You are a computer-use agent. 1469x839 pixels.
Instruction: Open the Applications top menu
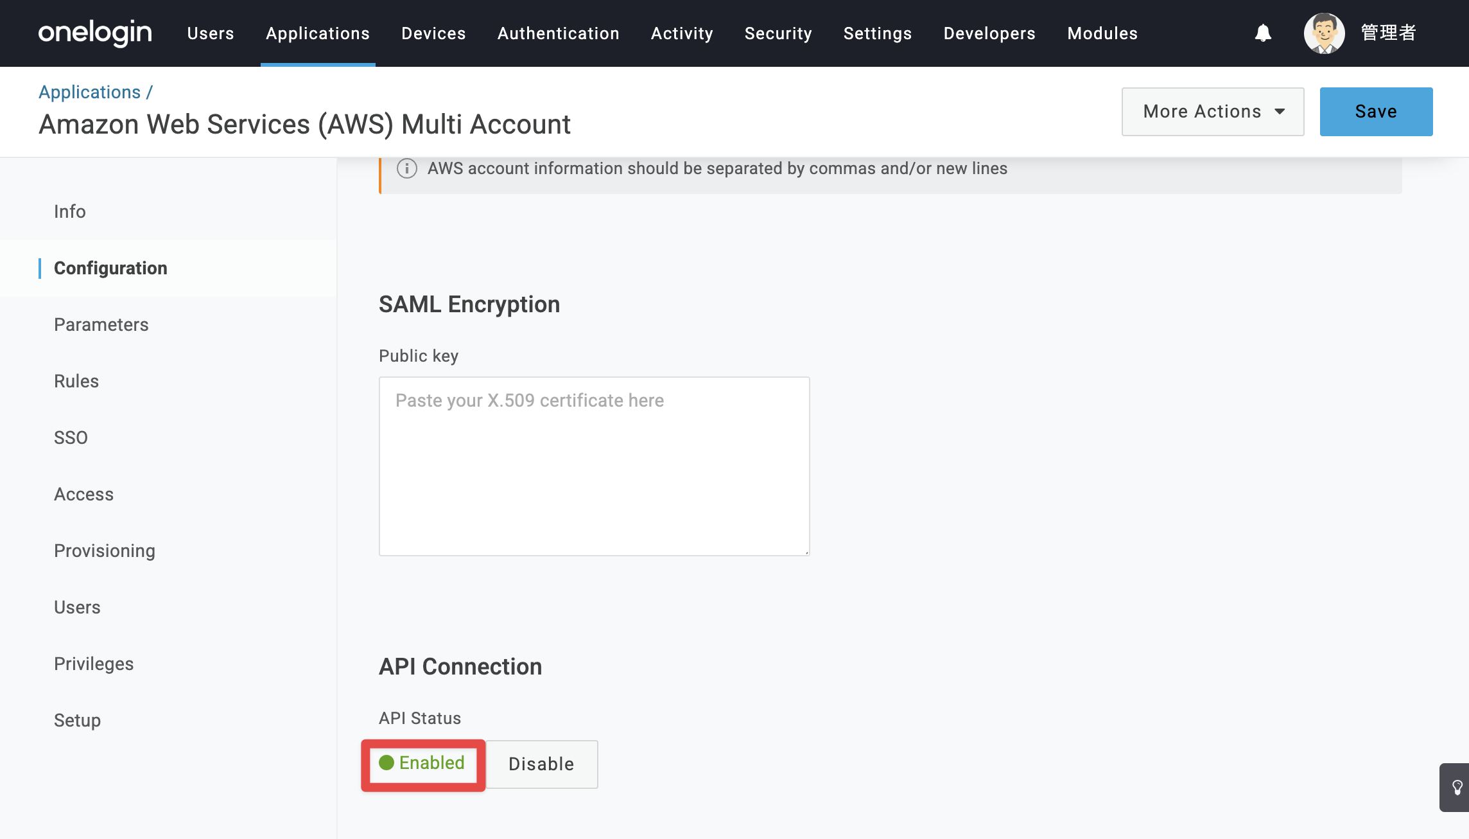(x=318, y=33)
